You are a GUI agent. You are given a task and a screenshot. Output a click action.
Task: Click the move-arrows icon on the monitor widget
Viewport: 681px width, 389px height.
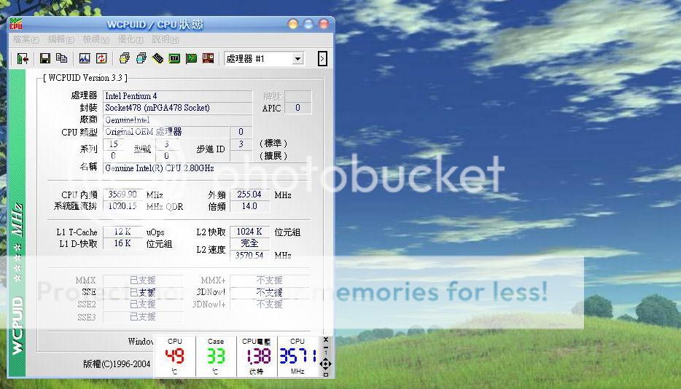coord(326,363)
